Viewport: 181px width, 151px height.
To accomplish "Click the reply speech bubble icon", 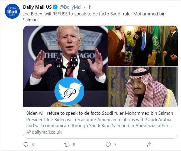I will (26, 145).
